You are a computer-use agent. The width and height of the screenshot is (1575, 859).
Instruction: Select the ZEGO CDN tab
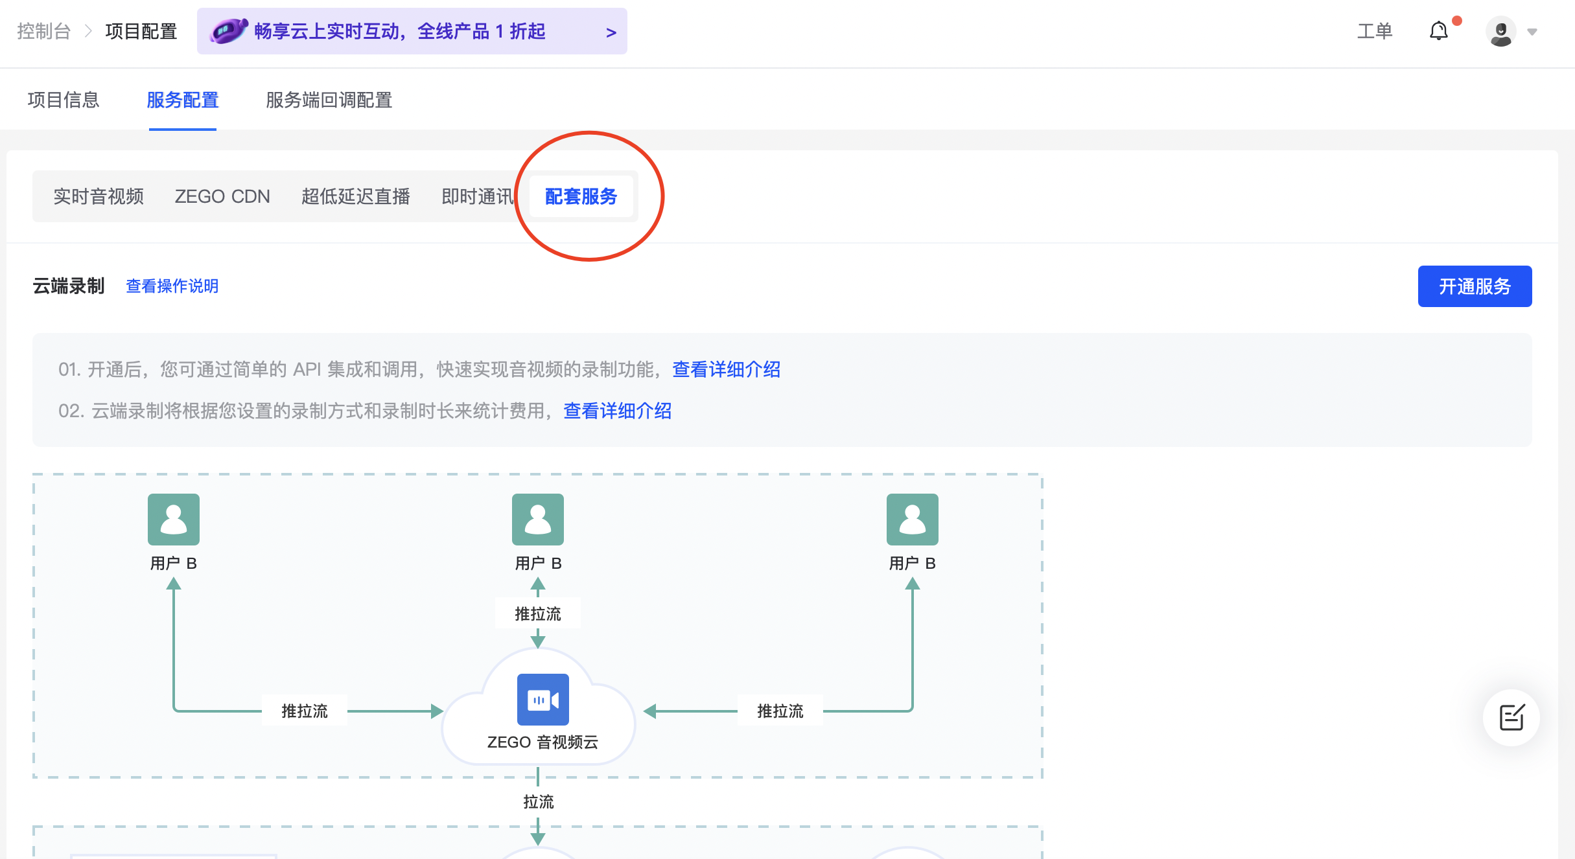[x=222, y=196]
